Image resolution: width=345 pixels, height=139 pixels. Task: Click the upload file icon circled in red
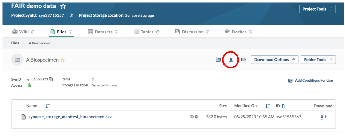(x=231, y=60)
